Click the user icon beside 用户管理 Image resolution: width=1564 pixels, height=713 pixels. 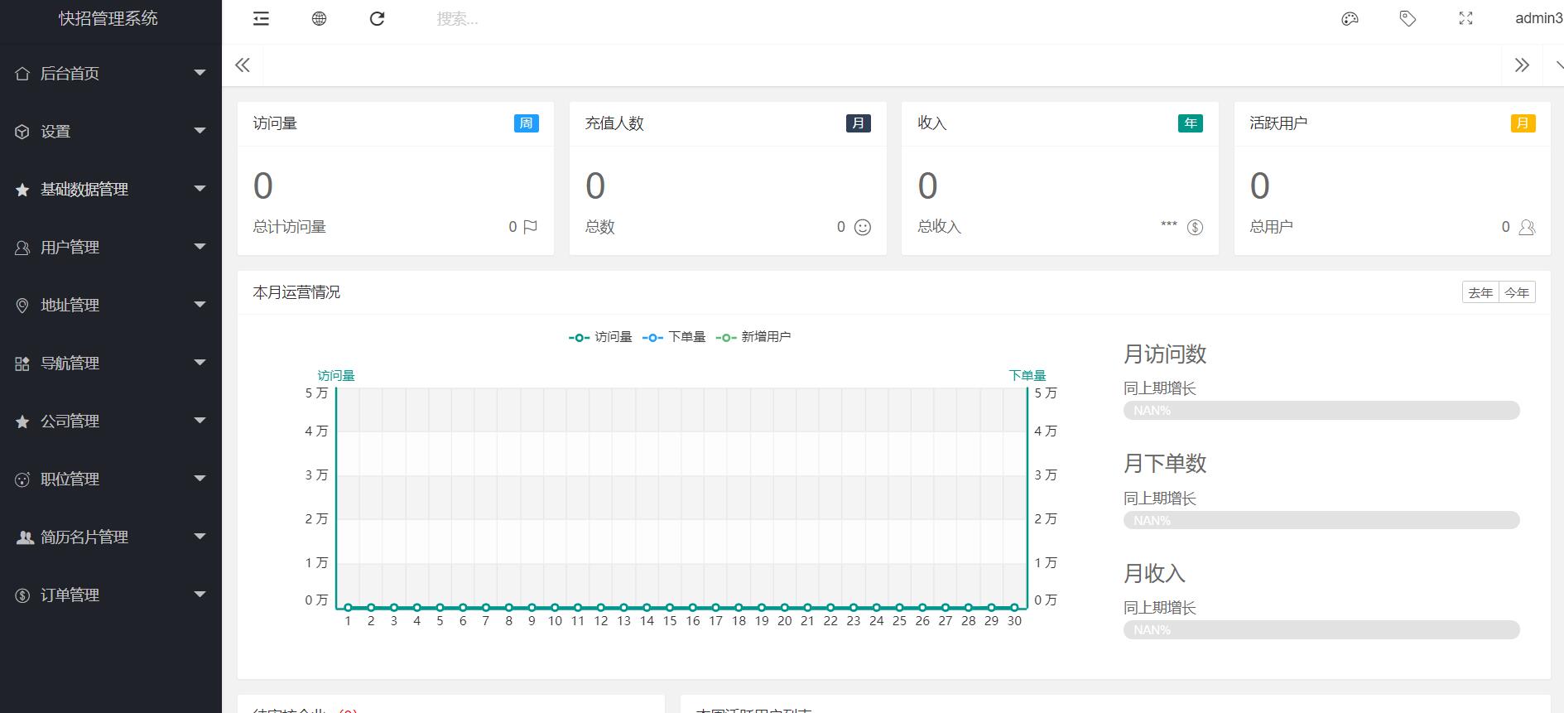click(x=22, y=248)
